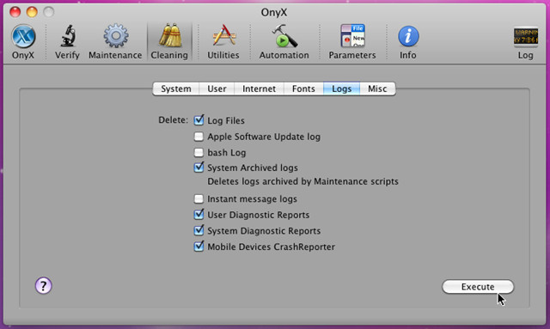Close the OnyX window with red button
This screenshot has height=329, width=550.
point(15,12)
